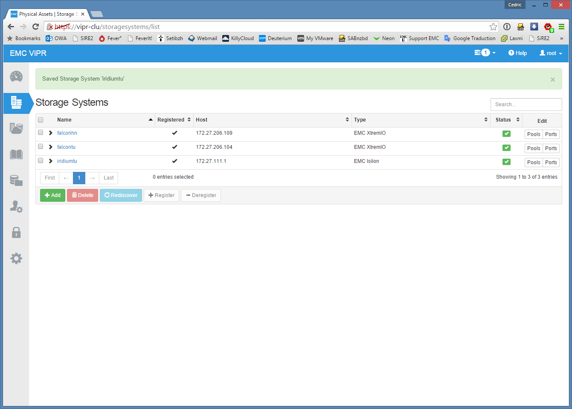Open Pools for the iridiumtu system
This screenshot has width=572, height=409.
tap(533, 162)
